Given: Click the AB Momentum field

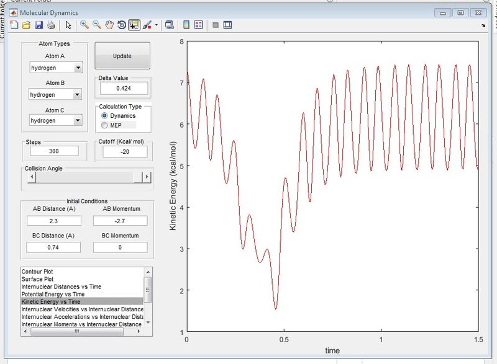Looking at the screenshot, I should (x=120, y=221).
